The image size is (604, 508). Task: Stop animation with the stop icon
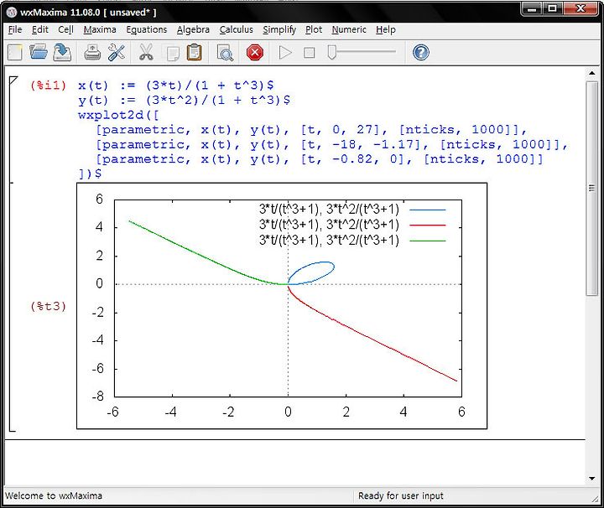coord(309,53)
